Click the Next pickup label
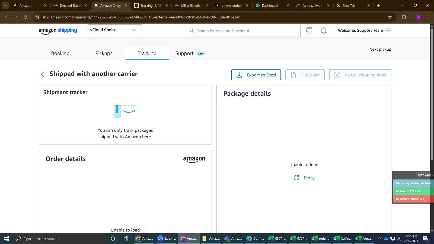Image resolution: width=434 pixels, height=244 pixels. click(x=380, y=49)
